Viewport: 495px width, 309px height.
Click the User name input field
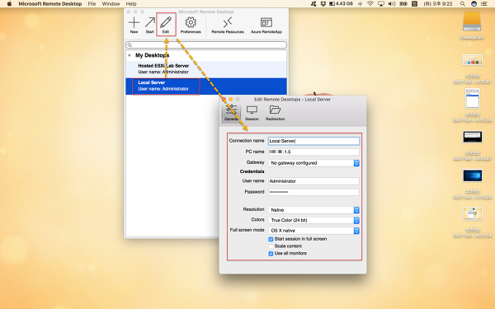point(313,181)
